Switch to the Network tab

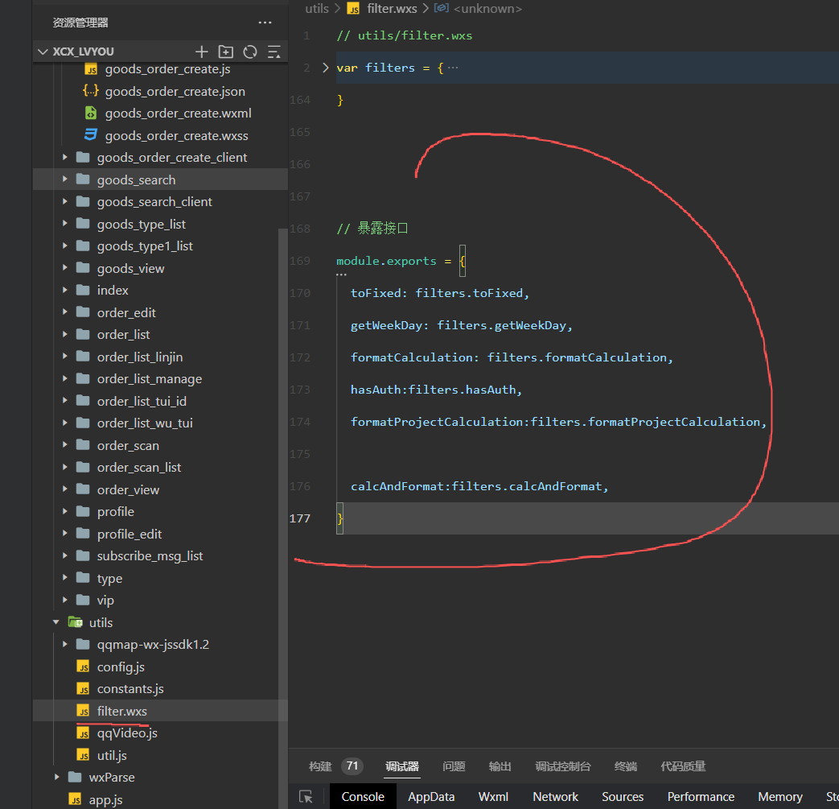point(555,796)
